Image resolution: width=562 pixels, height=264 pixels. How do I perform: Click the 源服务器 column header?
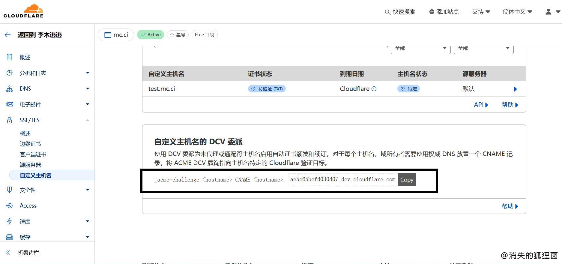coord(474,74)
